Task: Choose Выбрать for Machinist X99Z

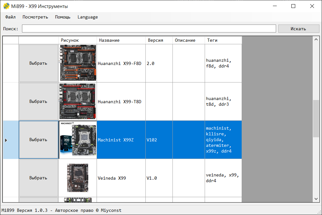Action: tap(38, 140)
